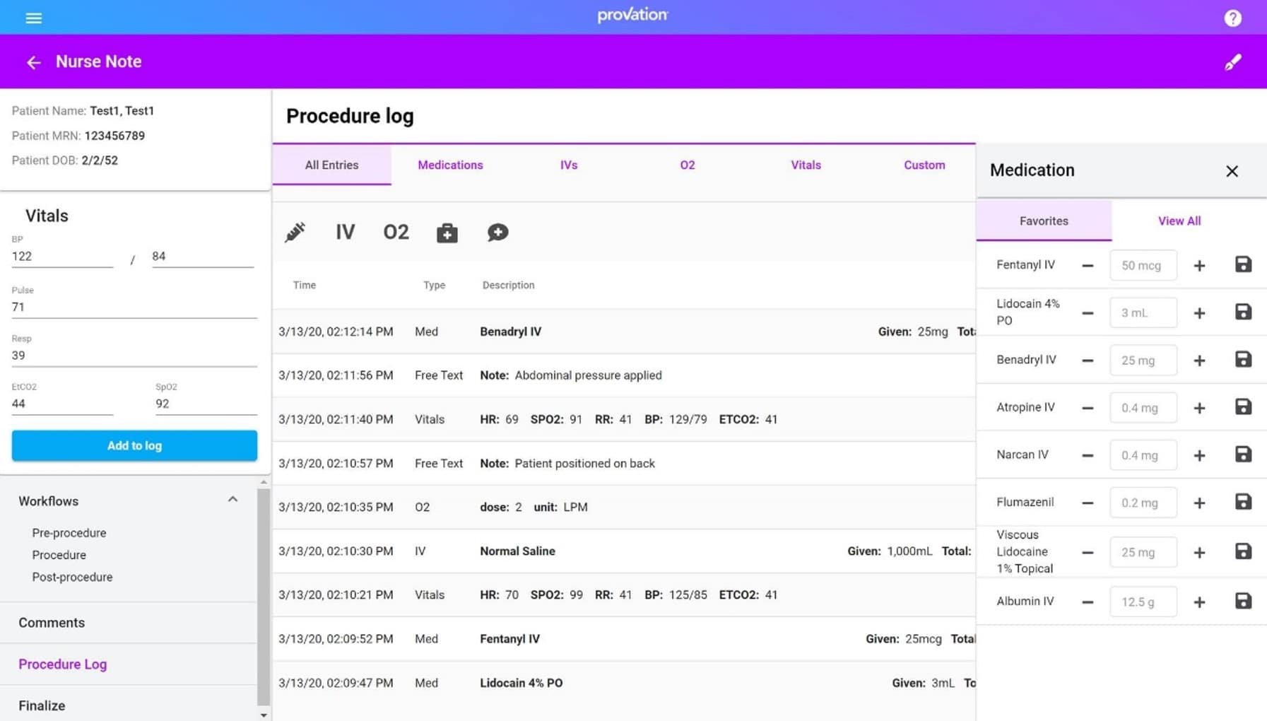Open the View All medications tab
Image resolution: width=1267 pixels, height=721 pixels.
point(1179,221)
